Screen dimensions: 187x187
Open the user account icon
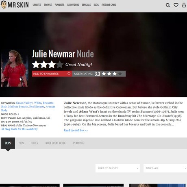point(184,5)
